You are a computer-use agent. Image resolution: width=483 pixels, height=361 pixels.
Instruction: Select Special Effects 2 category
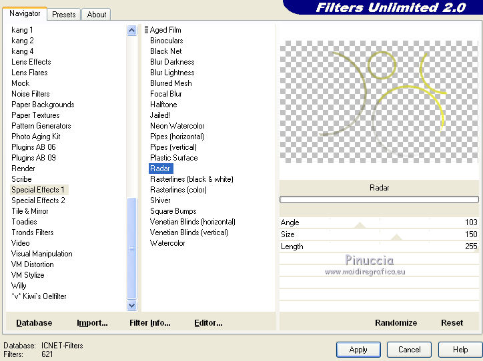click(38, 200)
